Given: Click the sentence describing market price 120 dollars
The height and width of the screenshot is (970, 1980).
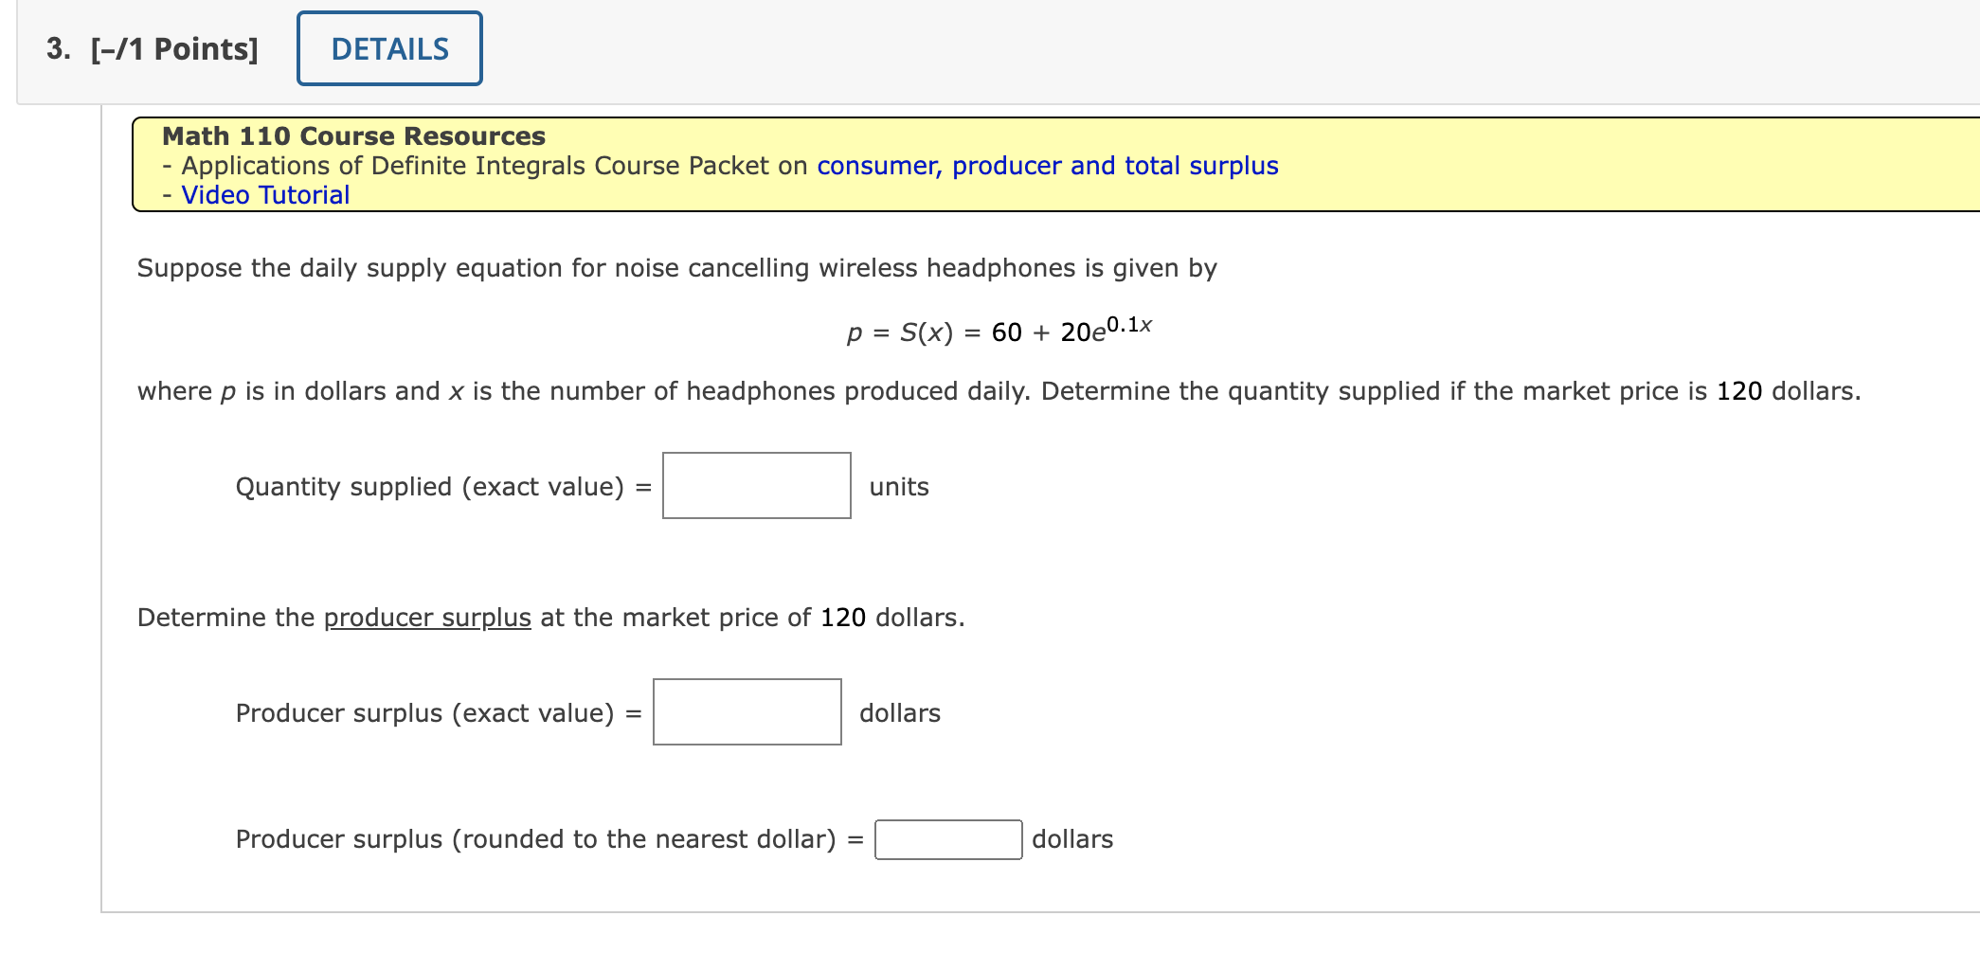Looking at the screenshot, I should [999, 391].
